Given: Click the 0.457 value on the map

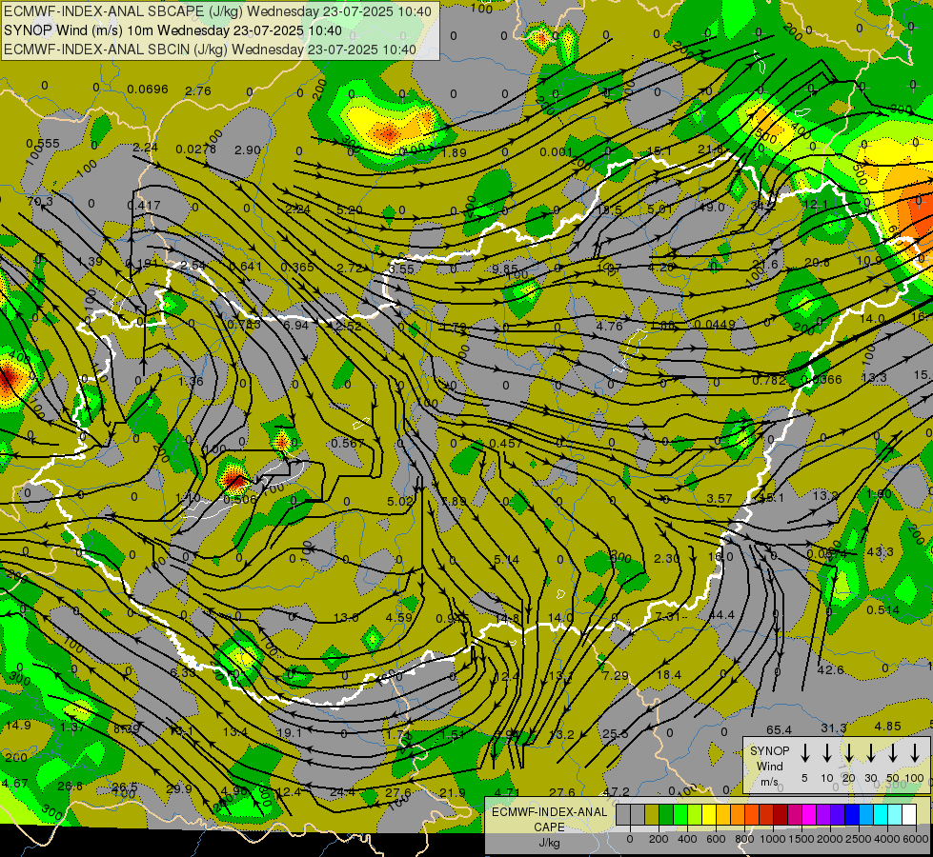Looking at the screenshot, I should [506, 443].
